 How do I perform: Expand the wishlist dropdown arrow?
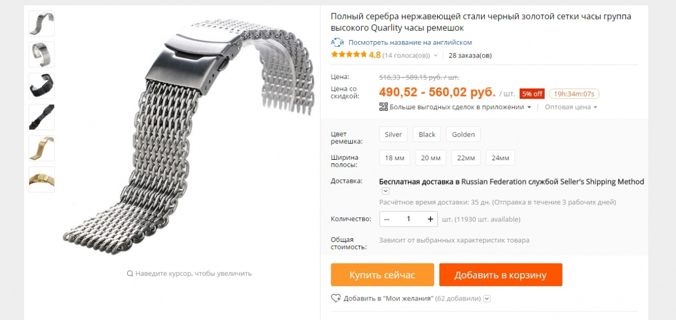(x=487, y=299)
